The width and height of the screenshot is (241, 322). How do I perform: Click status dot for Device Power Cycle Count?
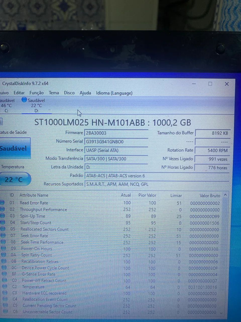coord(4,267)
